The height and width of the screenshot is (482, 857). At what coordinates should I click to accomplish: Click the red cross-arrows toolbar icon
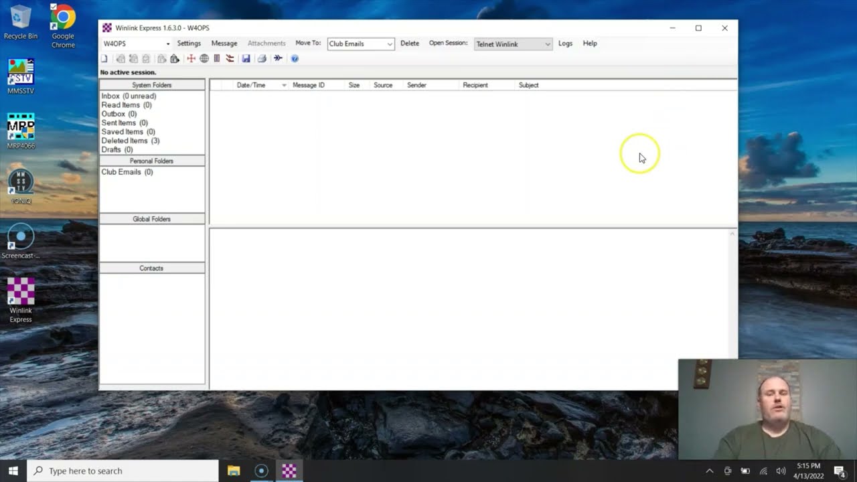point(191,59)
